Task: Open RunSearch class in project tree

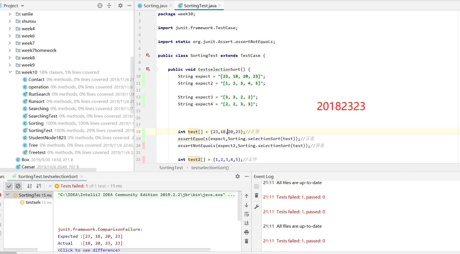Action: [x=39, y=94]
